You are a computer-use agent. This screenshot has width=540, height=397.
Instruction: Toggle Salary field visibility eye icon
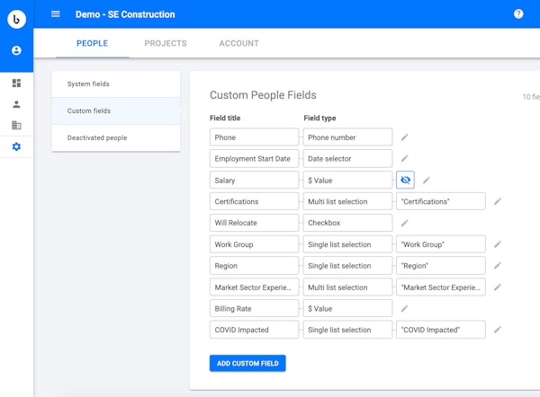click(x=405, y=180)
